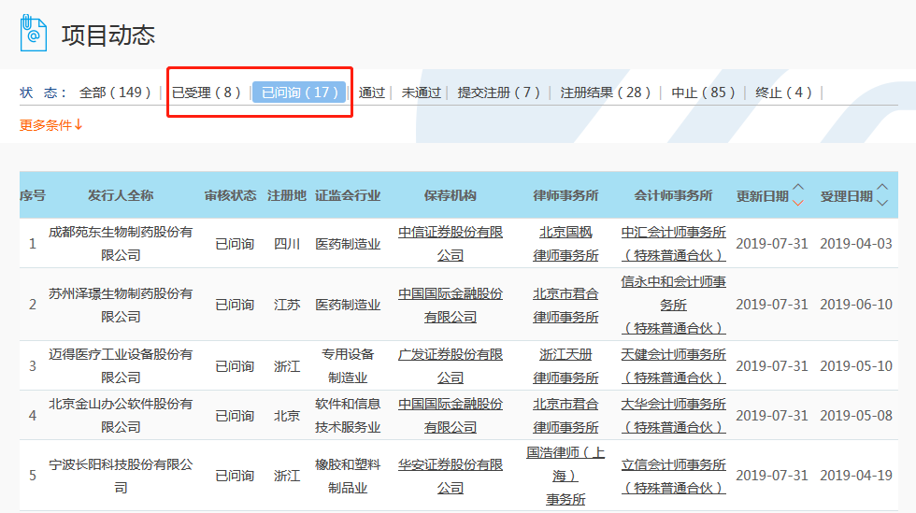916x513 pixels.
Task: Click 软件和信息技术服务业 industry cell
Action: coord(348,416)
